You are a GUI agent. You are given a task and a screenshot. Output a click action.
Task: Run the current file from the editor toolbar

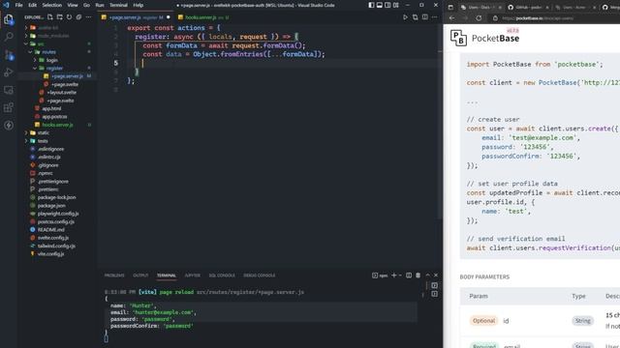405,17
